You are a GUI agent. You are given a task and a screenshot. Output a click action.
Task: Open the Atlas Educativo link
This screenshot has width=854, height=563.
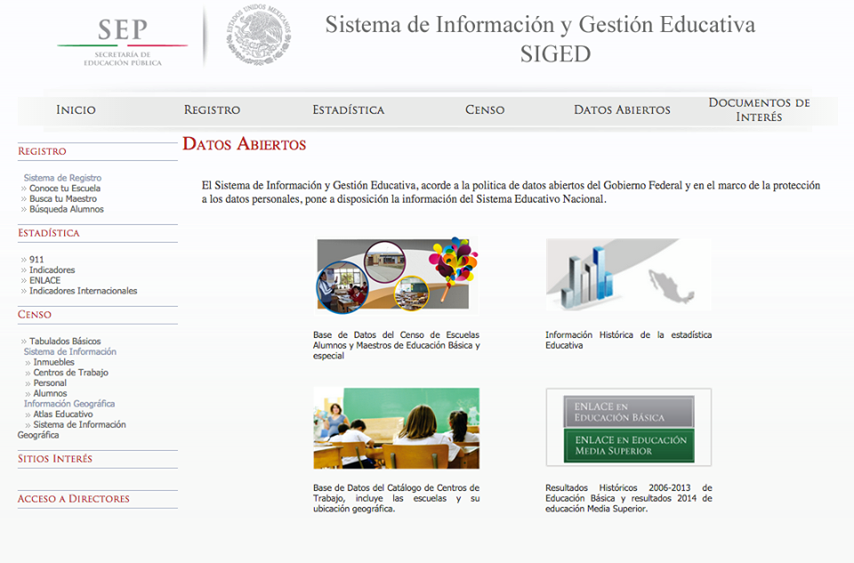click(x=63, y=414)
